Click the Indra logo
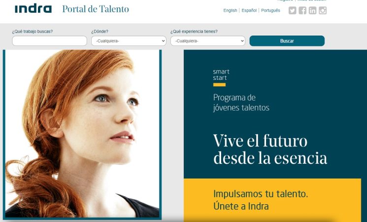 click(x=33, y=9)
